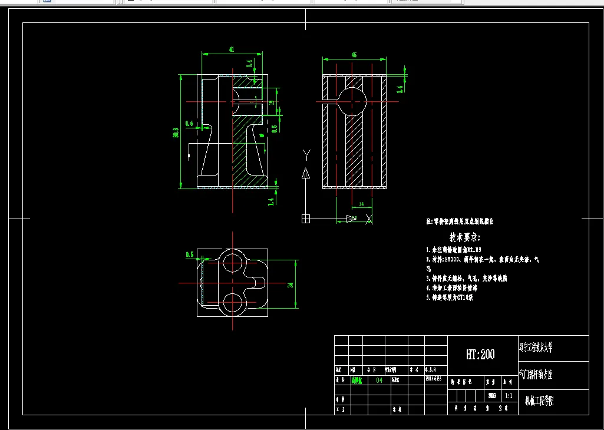Select technical note 2 about material HT200
The image size is (604, 430).
point(483,264)
